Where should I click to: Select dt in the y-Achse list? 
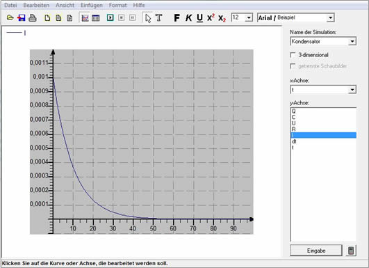click(323, 141)
